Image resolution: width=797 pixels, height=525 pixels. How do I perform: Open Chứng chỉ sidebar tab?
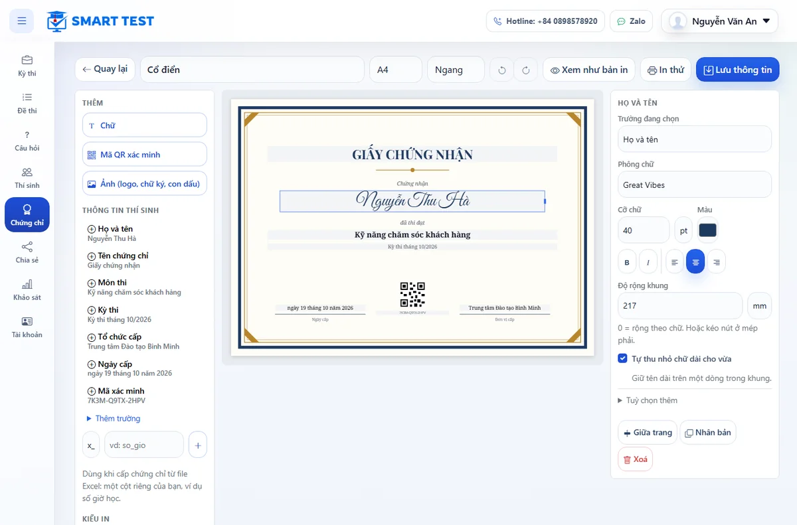pos(27,214)
